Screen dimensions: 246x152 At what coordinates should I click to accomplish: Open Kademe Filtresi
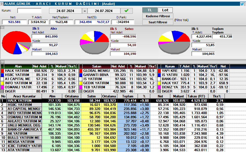[158, 16]
